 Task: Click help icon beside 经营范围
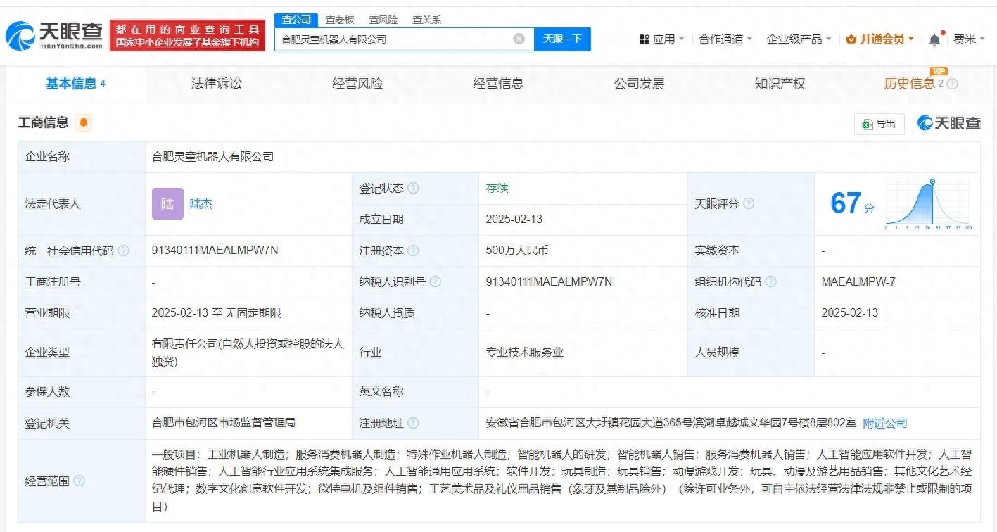coord(80,481)
